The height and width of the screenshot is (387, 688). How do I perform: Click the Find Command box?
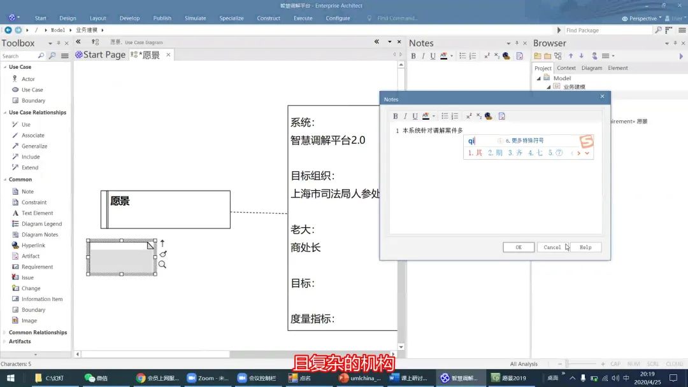(397, 18)
